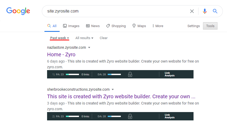Click the '6 days ago' snippet text
227x123 pixels.
pos(56,61)
